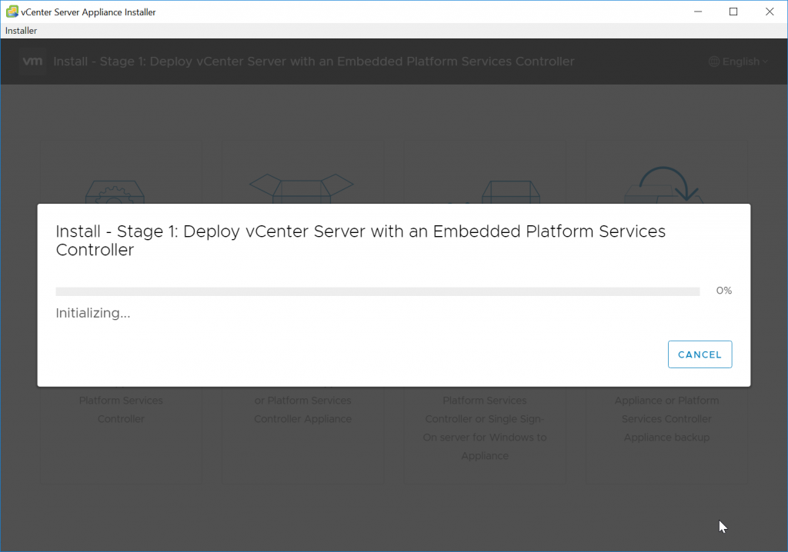This screenshot has width=788, height=552.
Task: Click the 0% percentage label
Action: (723, 291)
